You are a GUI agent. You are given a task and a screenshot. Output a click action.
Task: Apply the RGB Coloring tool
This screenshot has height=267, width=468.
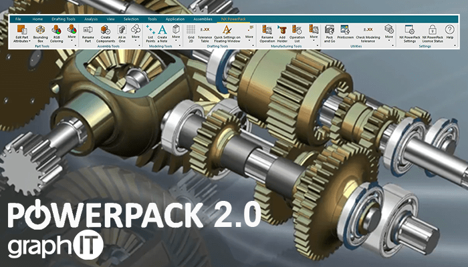click(56, 33)
